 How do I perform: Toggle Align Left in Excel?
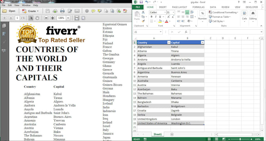click(x=179, y=17)
